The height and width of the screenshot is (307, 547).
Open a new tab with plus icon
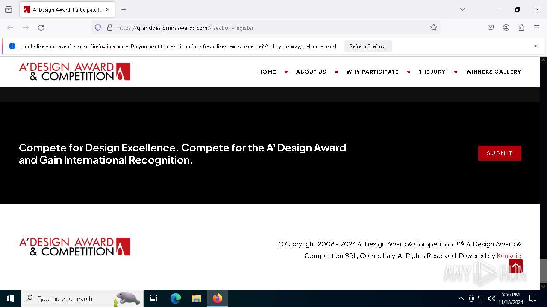click(124, 9)
